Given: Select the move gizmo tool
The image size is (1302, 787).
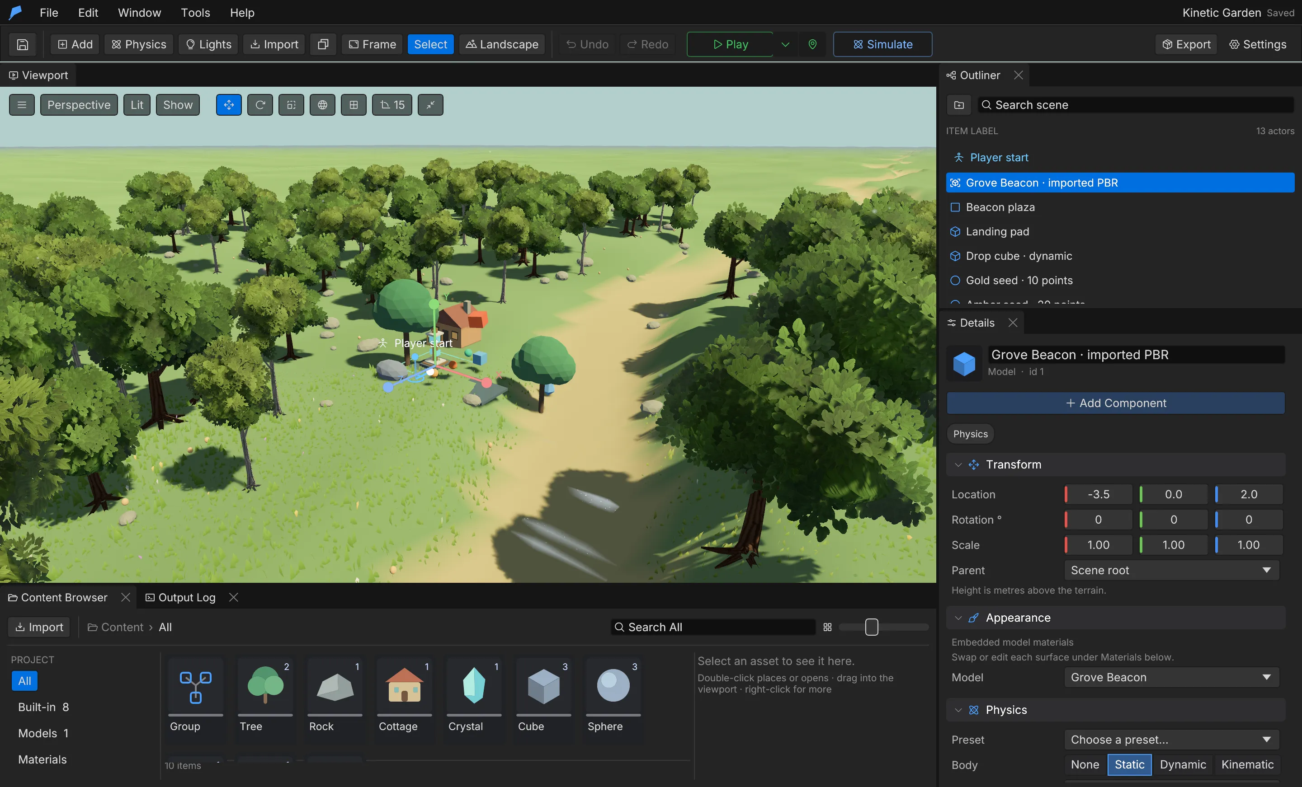Looking at the screenshot, I should click(229, 104).
